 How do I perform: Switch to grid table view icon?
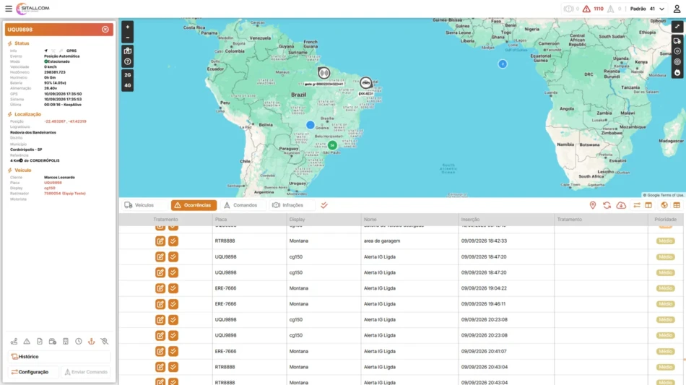[x=677, y=205]
